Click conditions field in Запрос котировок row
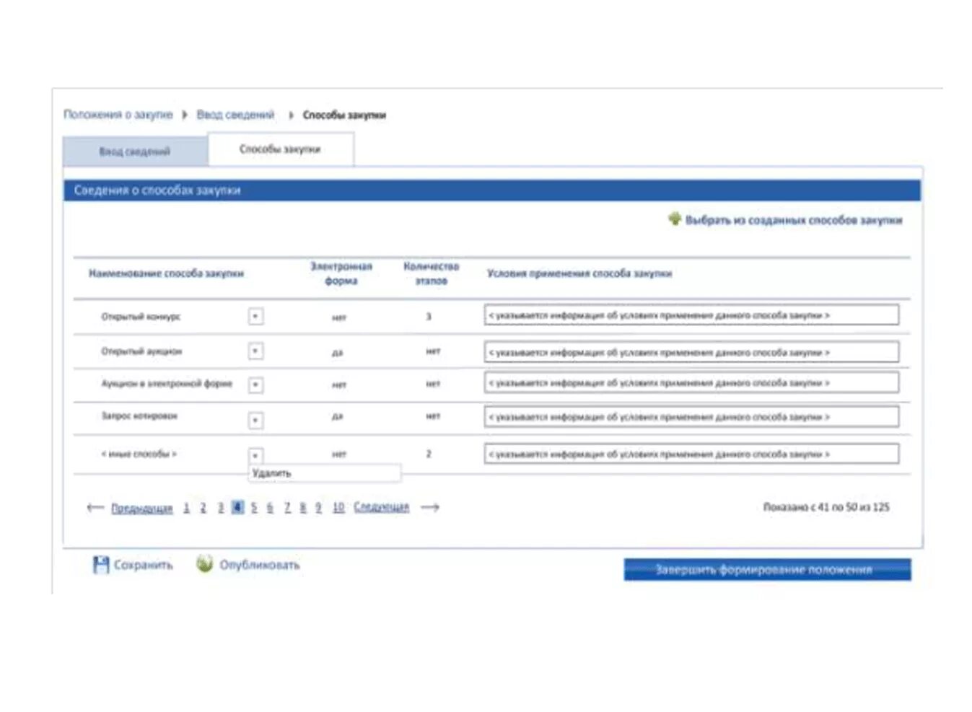 point(691,417)
